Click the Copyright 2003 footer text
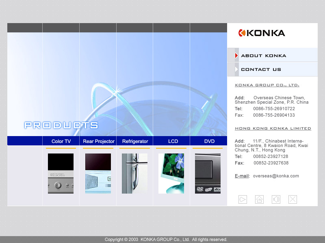The height and width of the screenshot is (243, 325). 166,239
